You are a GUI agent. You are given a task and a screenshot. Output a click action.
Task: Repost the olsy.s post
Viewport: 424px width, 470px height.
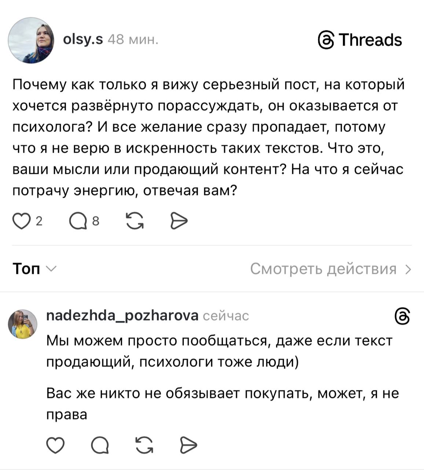click(135, 221)
